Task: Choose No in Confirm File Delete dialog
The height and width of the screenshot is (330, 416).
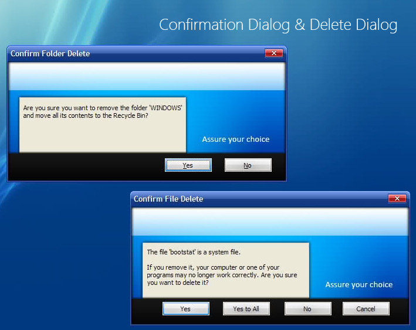Action: pyautogui.click(x=308, y=308)
